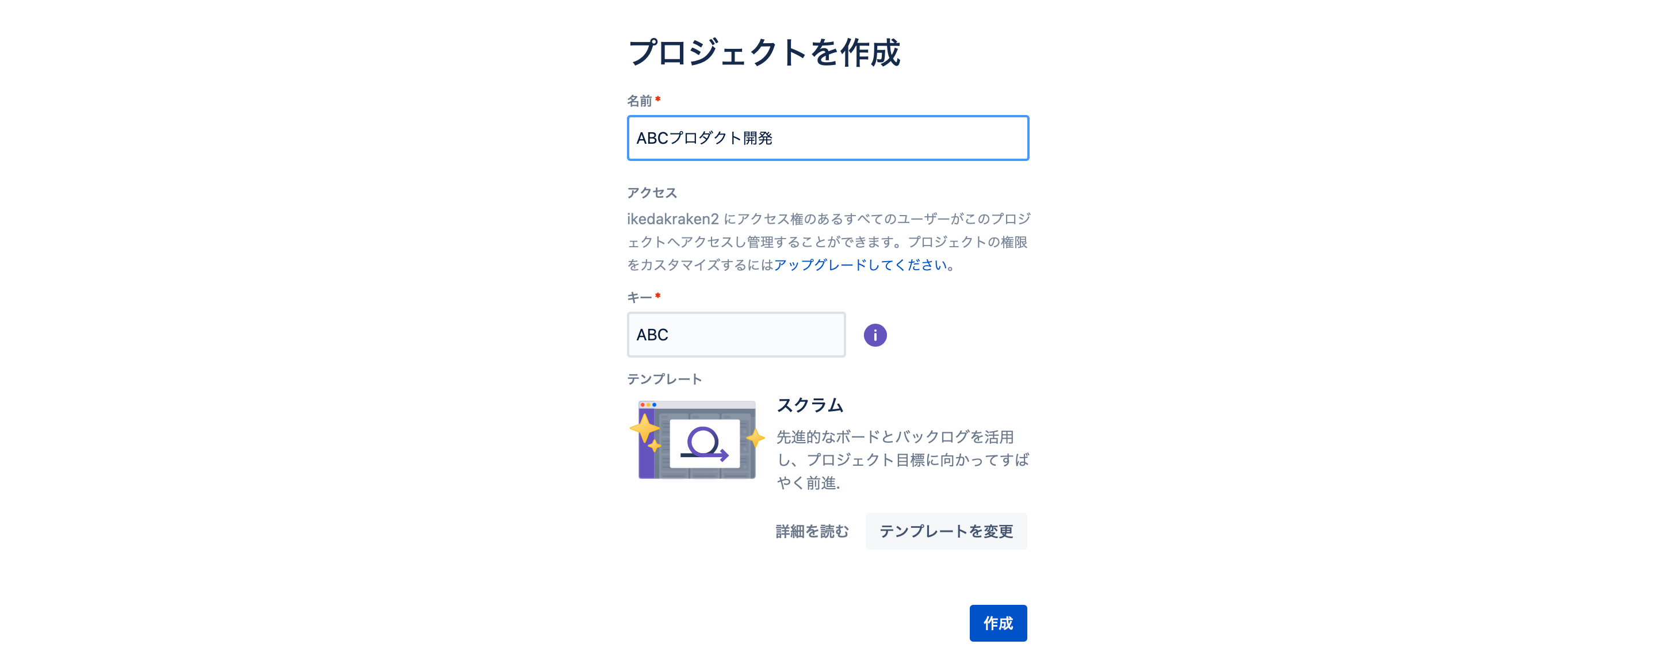This screenshot has height=652, width=1656.
Task: Click the テンプレート section label
Action: [x=666, y=379]
